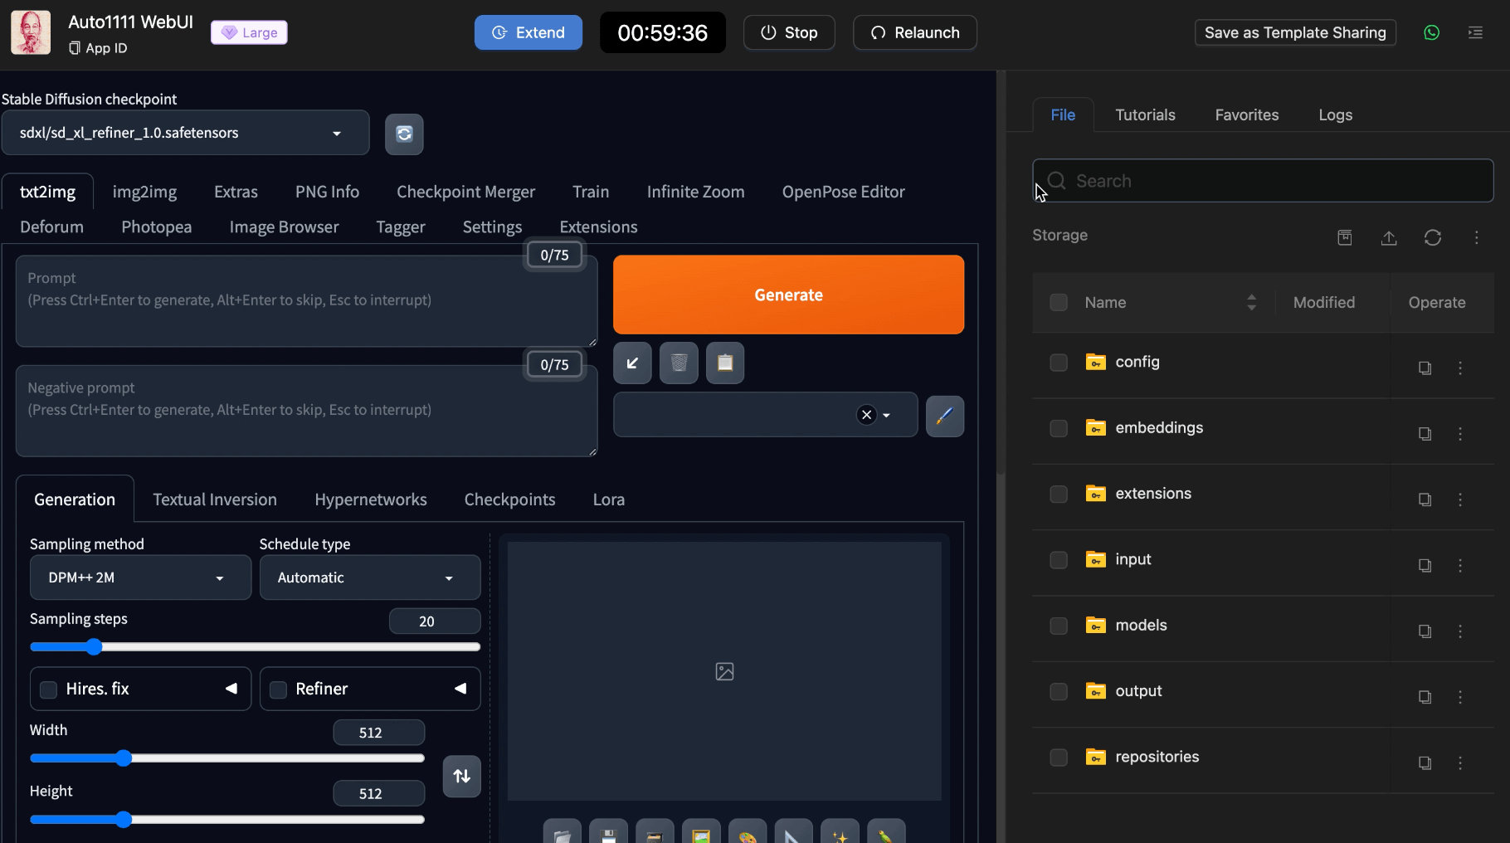1510x843 pixels.
Task: Check the embeddings folder checkbox
Action: [1059, 428]
